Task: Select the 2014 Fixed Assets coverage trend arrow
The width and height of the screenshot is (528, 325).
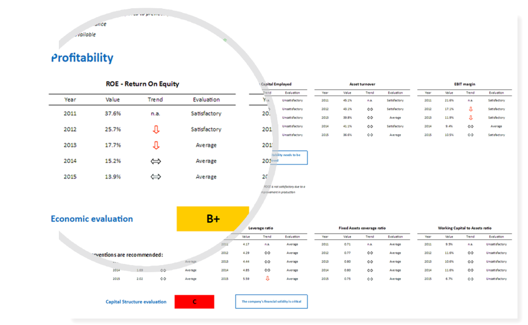Action: tap(370, 270)
